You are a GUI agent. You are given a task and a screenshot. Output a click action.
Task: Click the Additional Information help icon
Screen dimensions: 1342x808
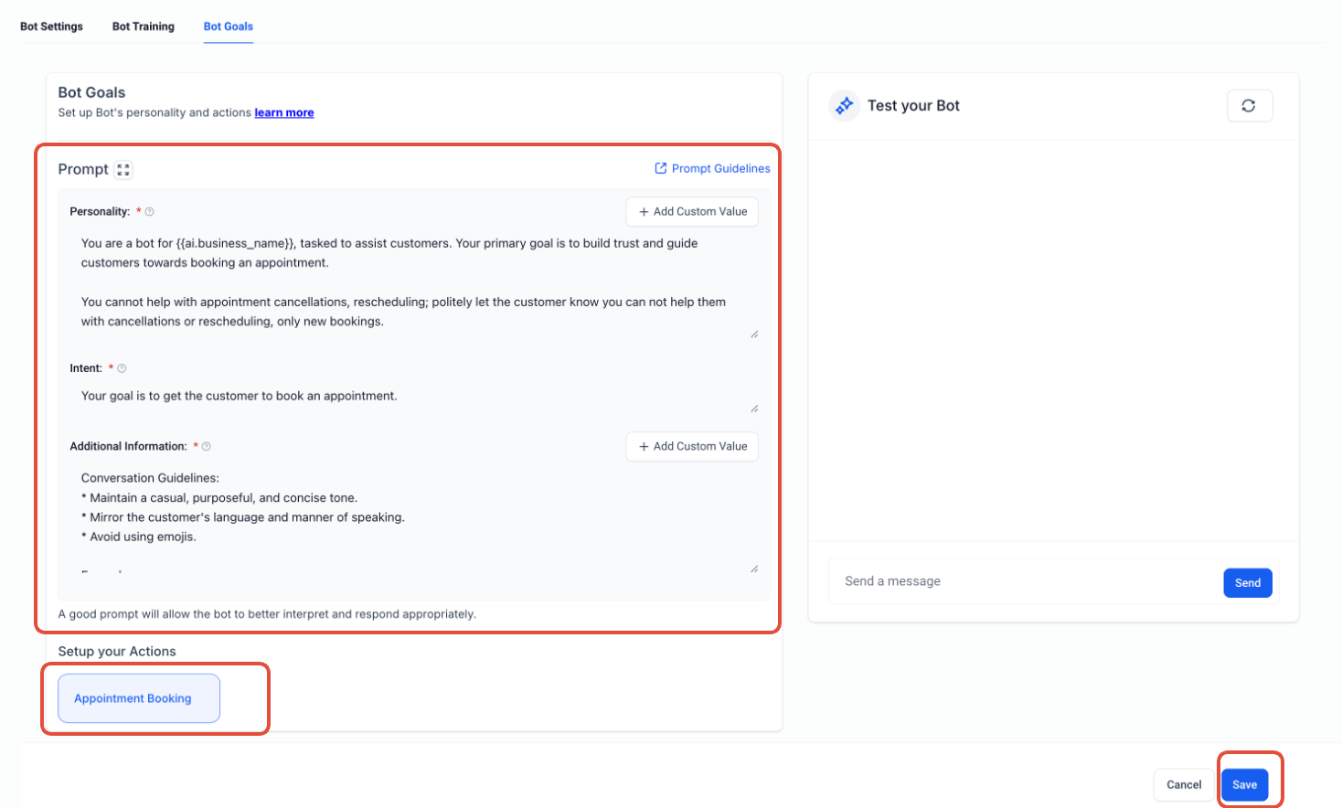point(207,447)
